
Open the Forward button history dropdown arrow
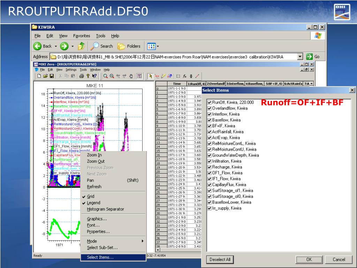click(x=73, y=46)
